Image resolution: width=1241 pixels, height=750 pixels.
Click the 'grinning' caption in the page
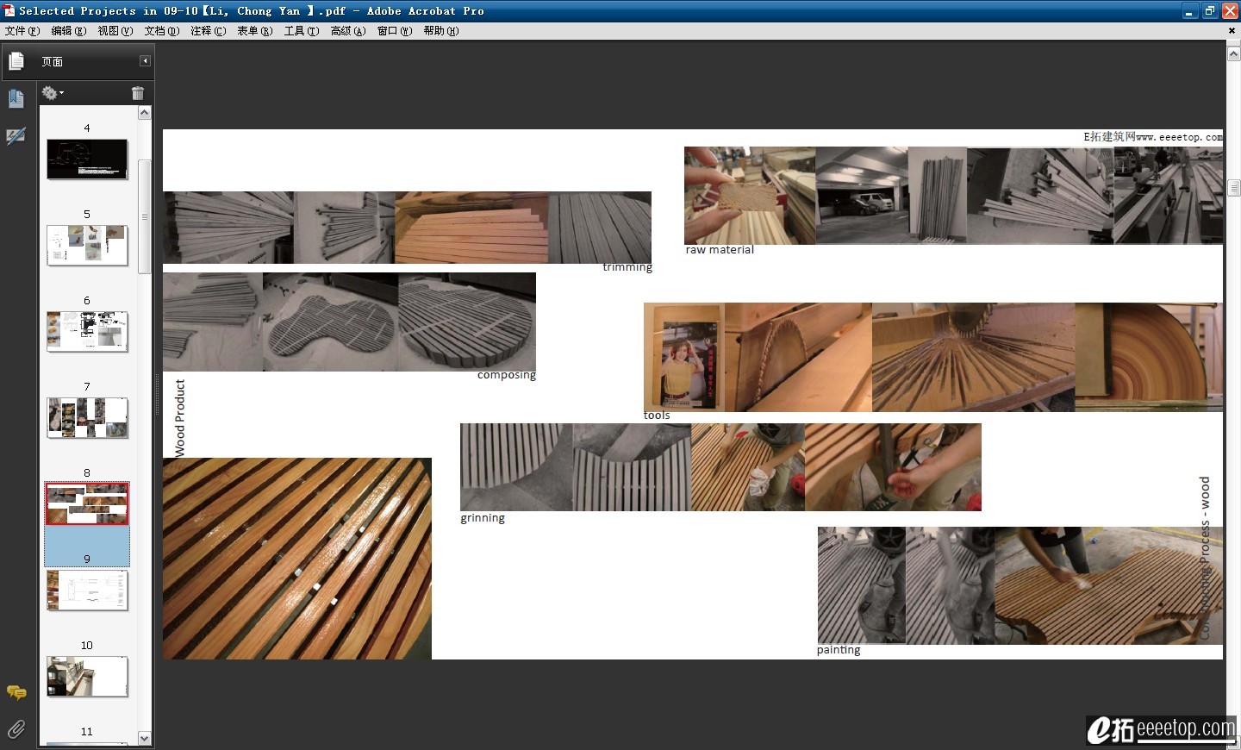[x=483, y=518]
